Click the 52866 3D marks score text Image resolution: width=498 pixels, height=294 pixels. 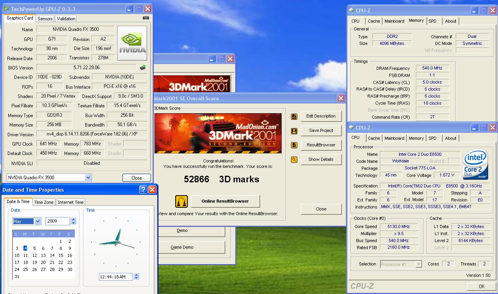click(x=221, y=179)
